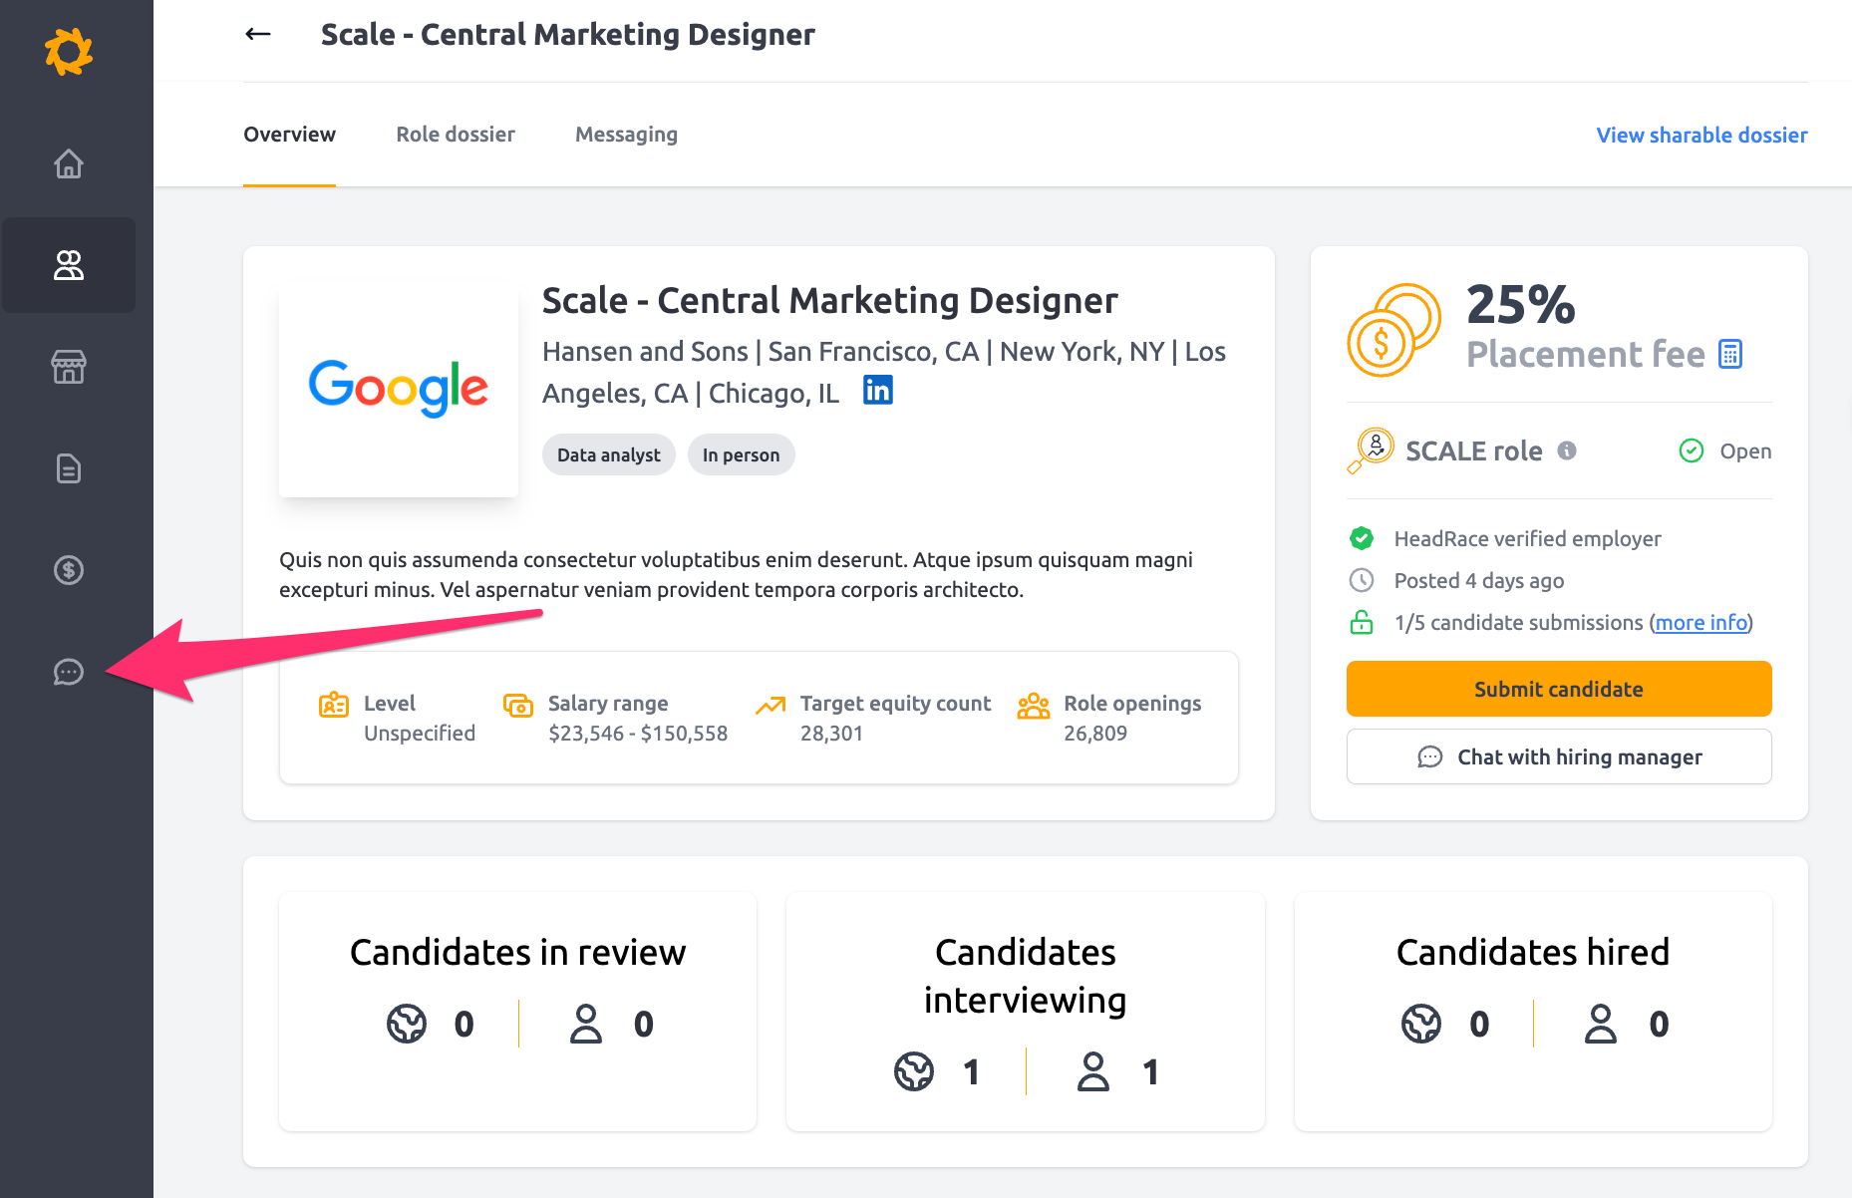Open the documents icon in sidebar
Viewport: 1852px width, 1198px height.
click(x=69, y=468)
